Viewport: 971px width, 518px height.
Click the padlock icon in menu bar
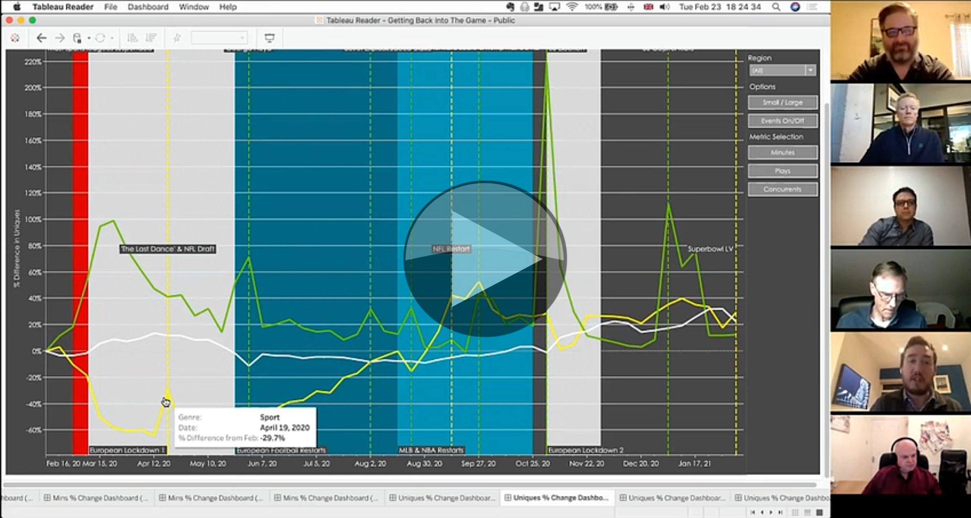pyautogui.click(x=525, y=7)
